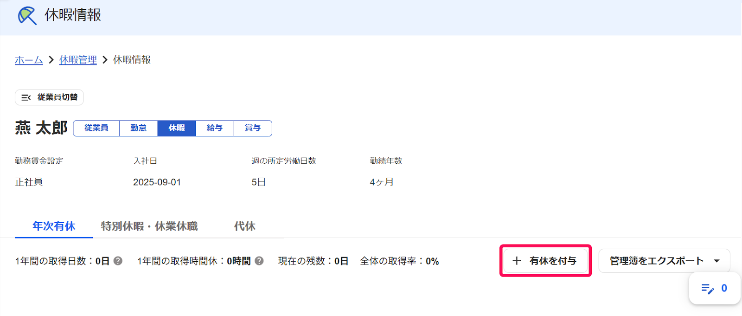Switch to 特別休暇・休業休職 tab

pos(149,226)
